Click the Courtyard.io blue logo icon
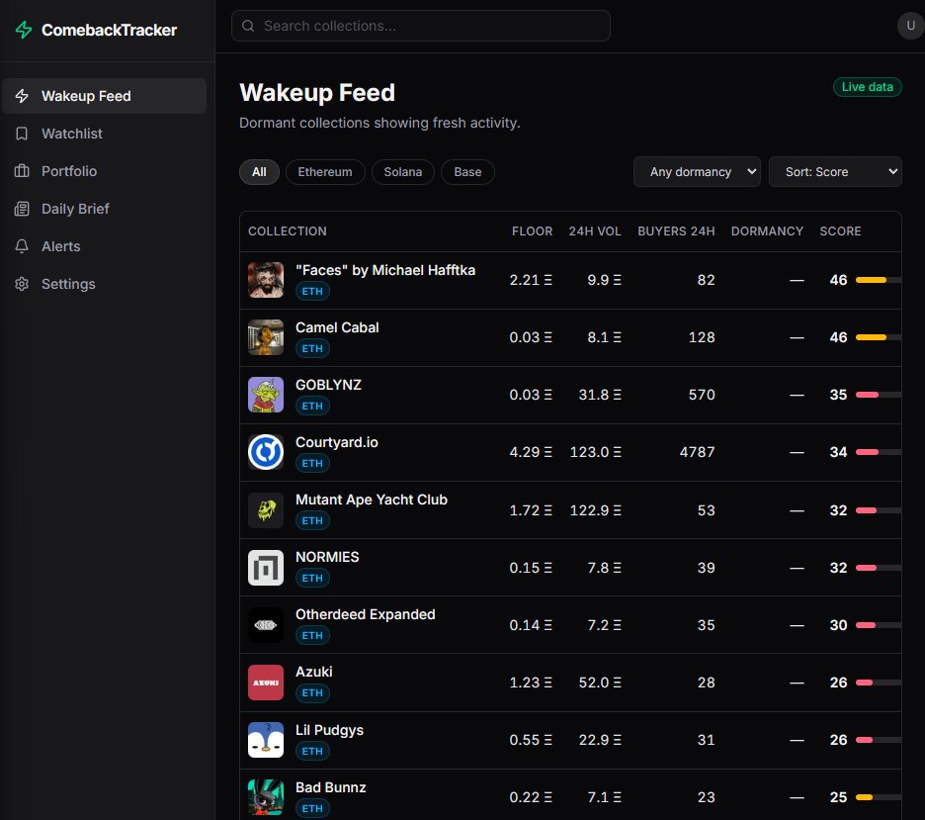Screen dimensions: 925x820 (x=266, y=452)
